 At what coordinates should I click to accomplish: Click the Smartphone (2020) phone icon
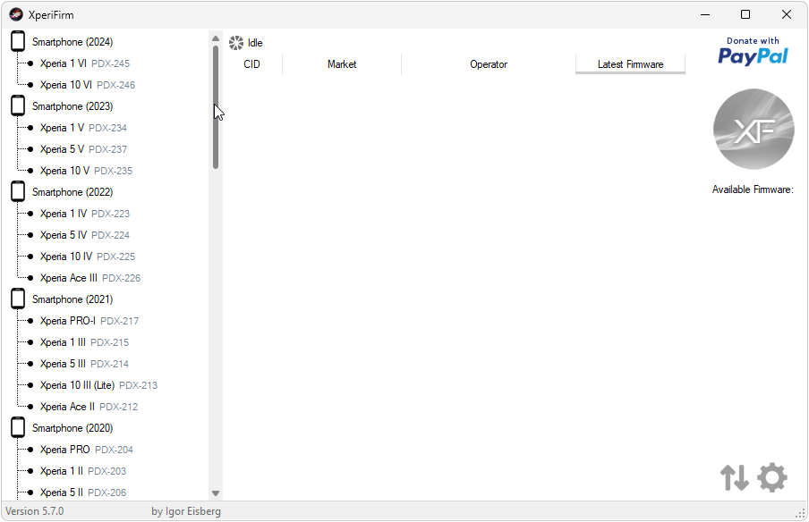point(18,428)
